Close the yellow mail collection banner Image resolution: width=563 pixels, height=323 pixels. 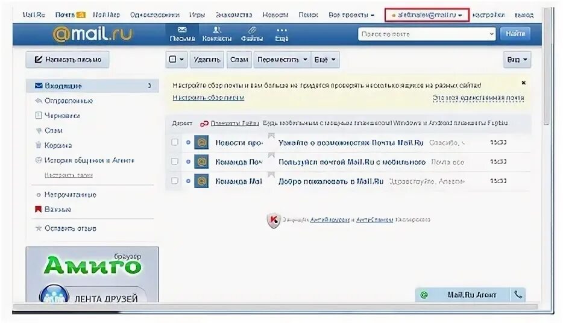pyautogui.click(x=523, y=83)
